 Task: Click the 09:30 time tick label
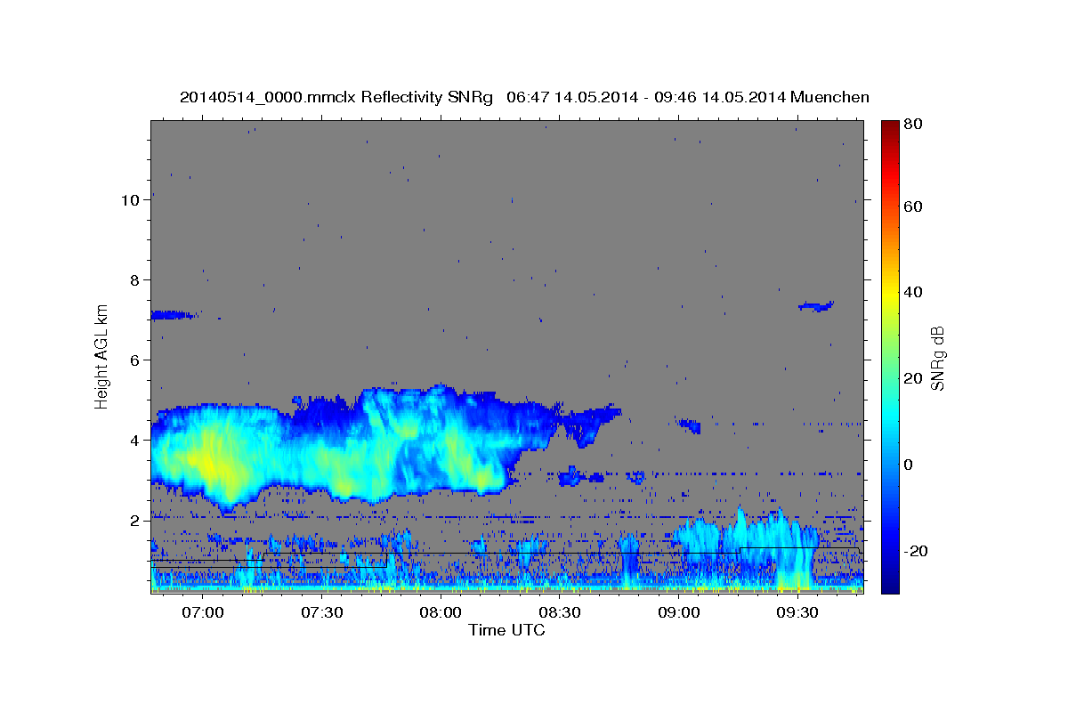click(x=797, y=613)
